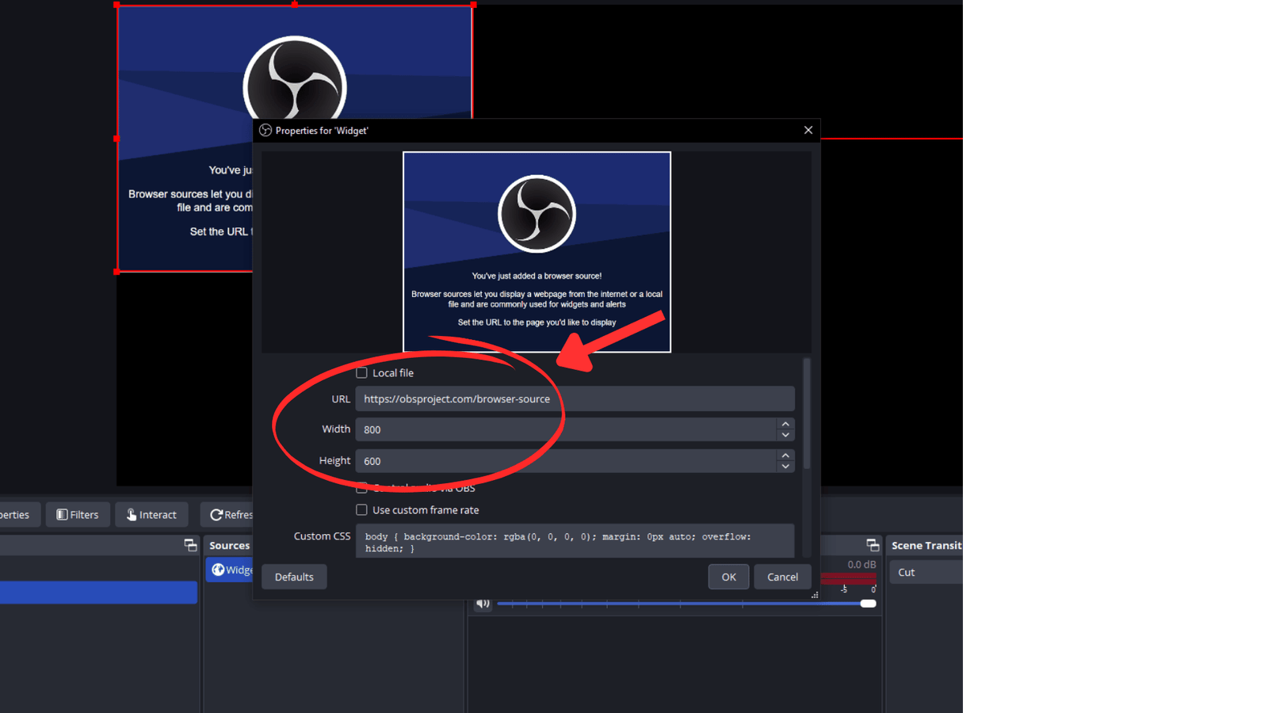Click into the Width value field
Screen dimensions: 1268x713
566,429
